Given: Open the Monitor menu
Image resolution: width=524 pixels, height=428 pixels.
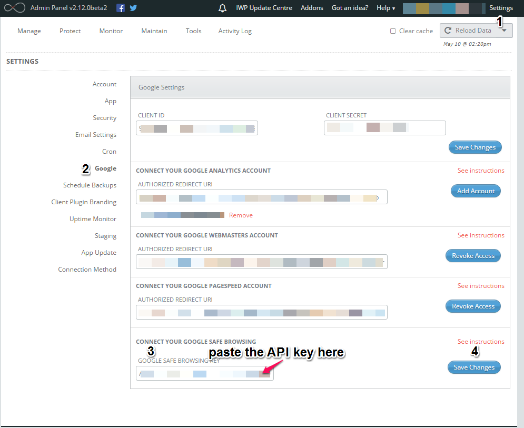Looking at the screenshot, I should pos(111,31).
